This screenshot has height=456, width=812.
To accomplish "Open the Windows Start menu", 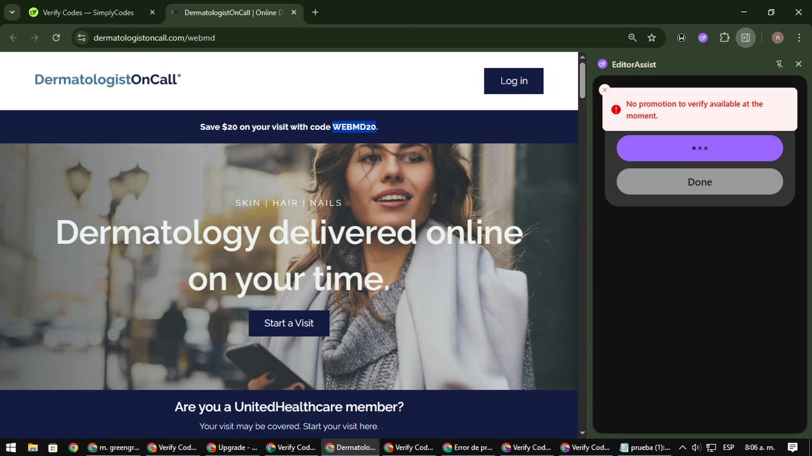I will click(11, 447).
